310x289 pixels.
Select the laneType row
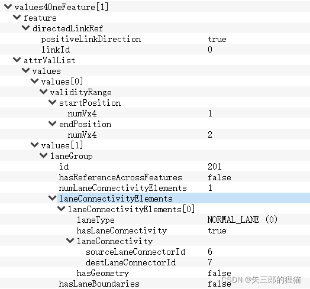[155, 219]
